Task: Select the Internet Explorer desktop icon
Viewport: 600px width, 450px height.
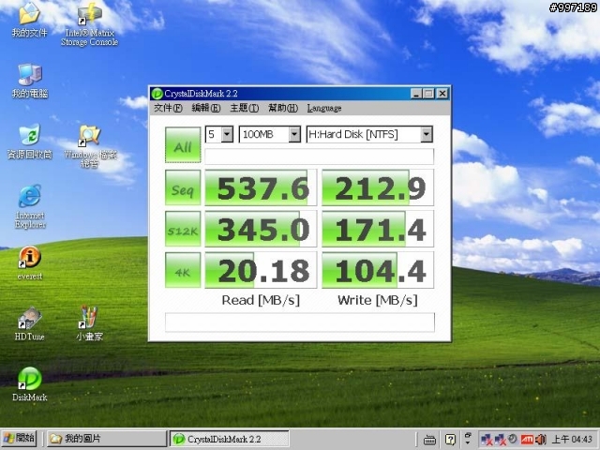Action: (30, 206)
